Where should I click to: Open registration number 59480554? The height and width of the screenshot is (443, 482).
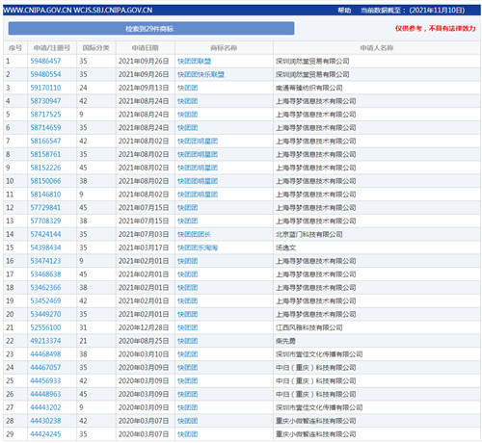[45, 74]
